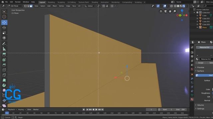Open the Output properties tab
This screenshot has width=213, height=119.
pos(192,57)
